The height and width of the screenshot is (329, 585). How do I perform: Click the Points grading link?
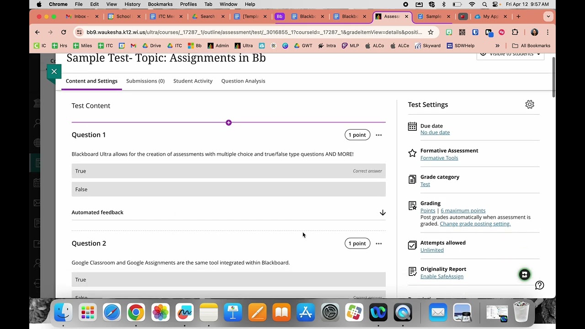(x=428, y=211)
